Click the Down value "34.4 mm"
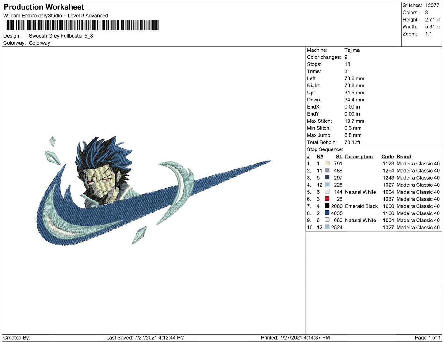The height and width of the screenshot is (342, 444). pos(354,100)
